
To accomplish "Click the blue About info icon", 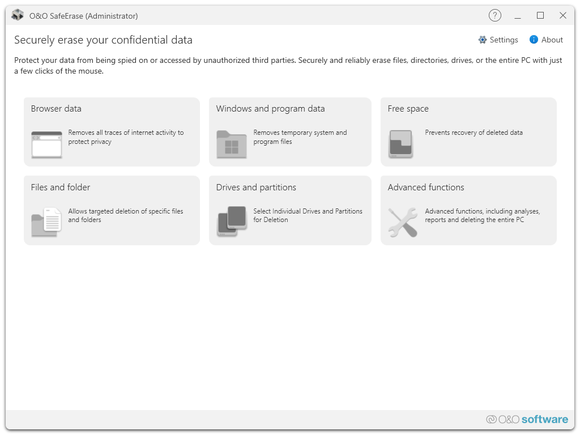I will [534, 40].
